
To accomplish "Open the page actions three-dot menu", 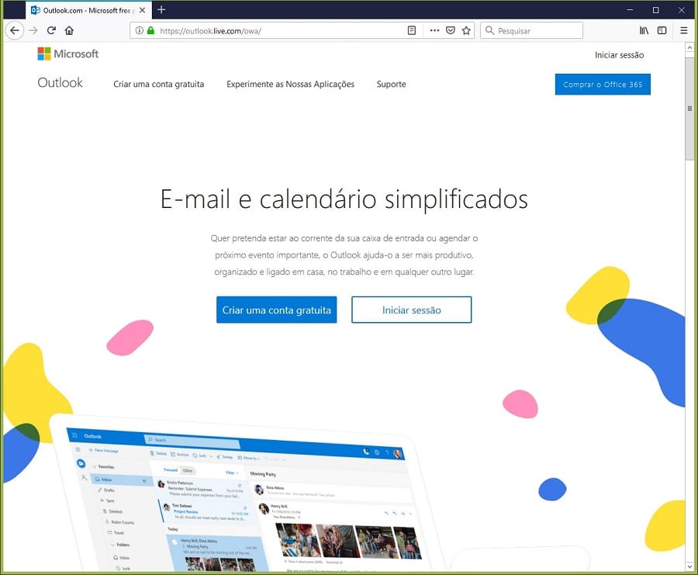I will pyautogui.click(x=434, y=30).
